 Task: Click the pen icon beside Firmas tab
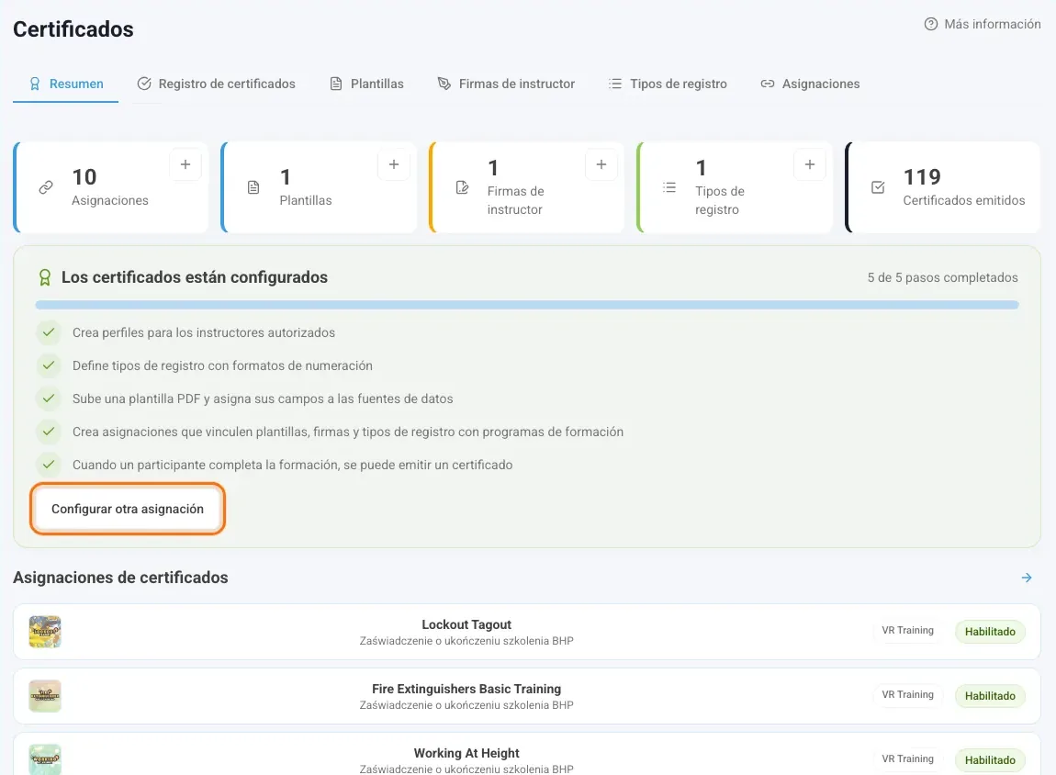coord(444,84)
